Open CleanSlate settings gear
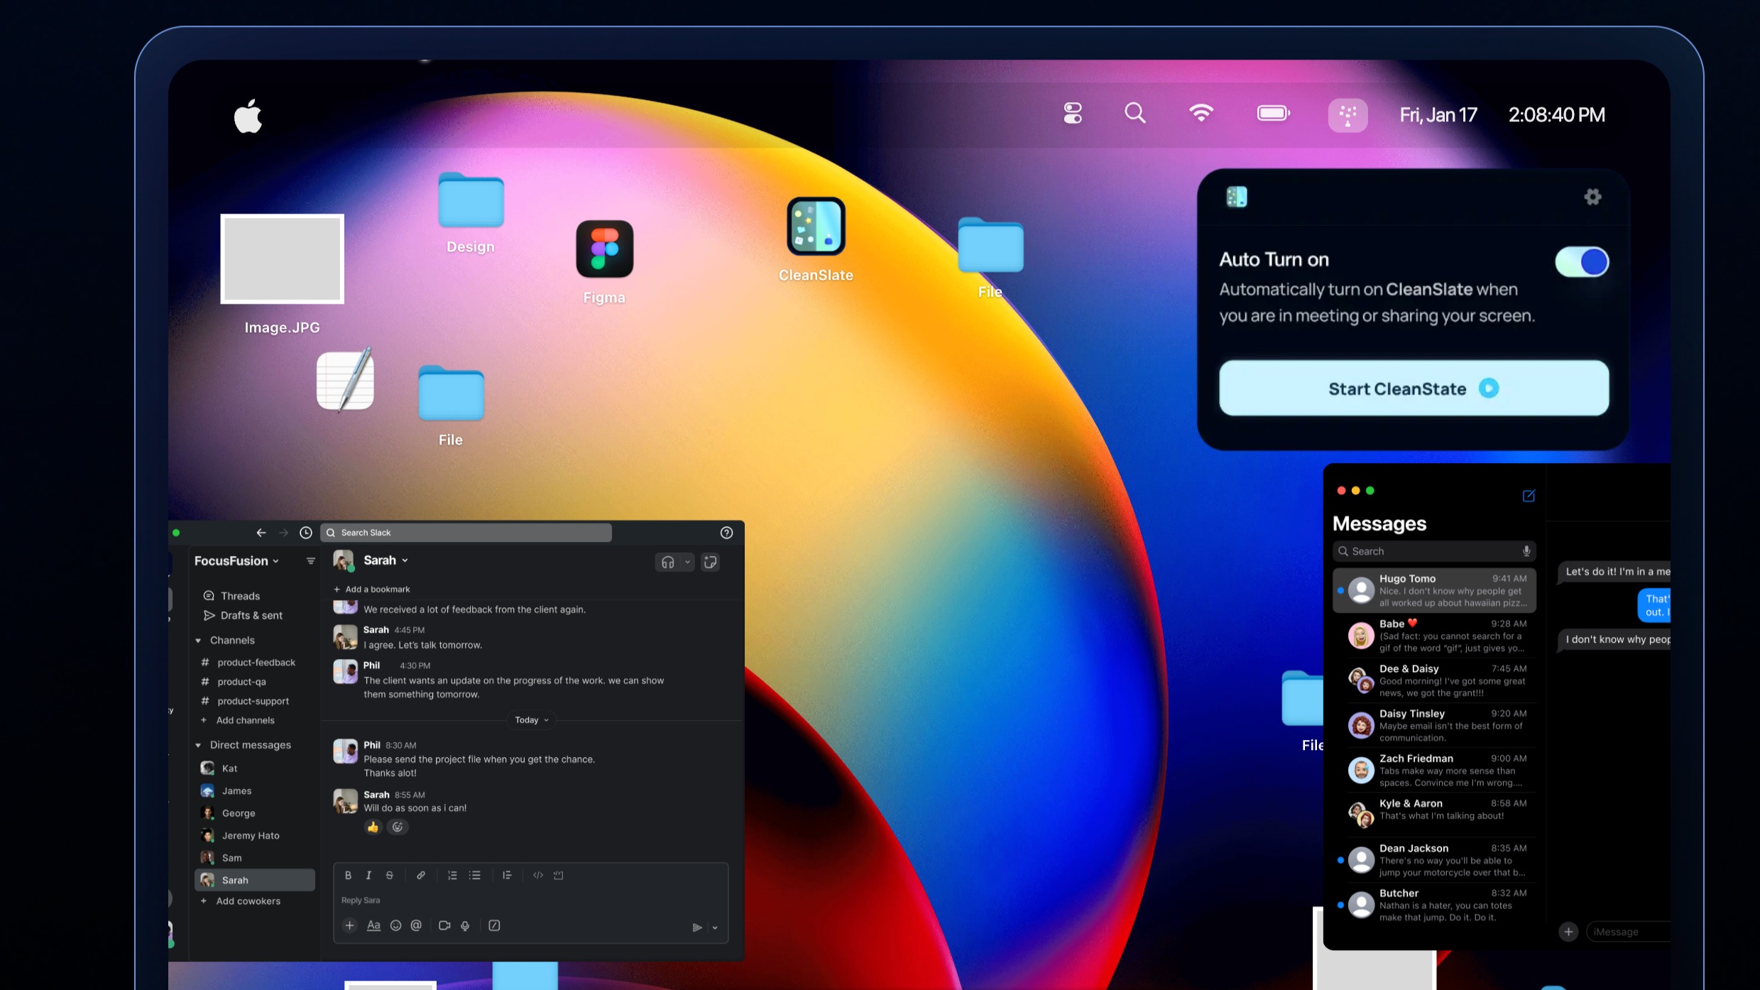The image size is (1760, 990). coord(1592,197)
